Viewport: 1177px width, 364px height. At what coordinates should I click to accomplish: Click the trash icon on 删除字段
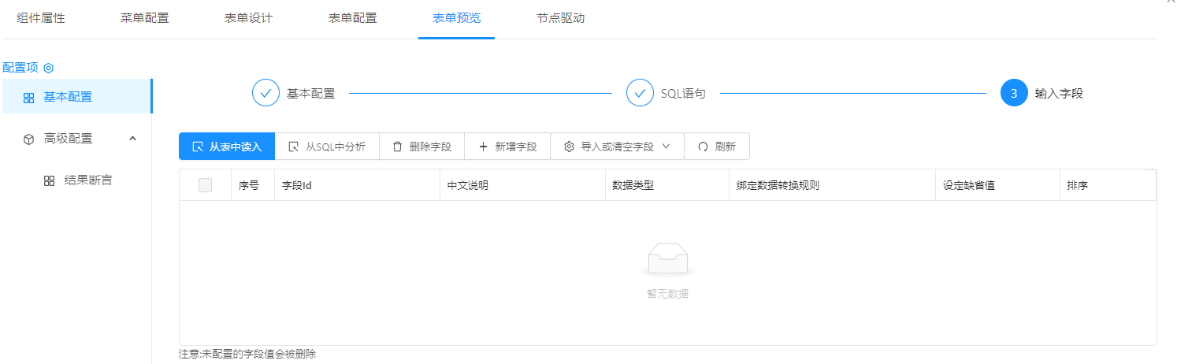(x=397, y=147)
